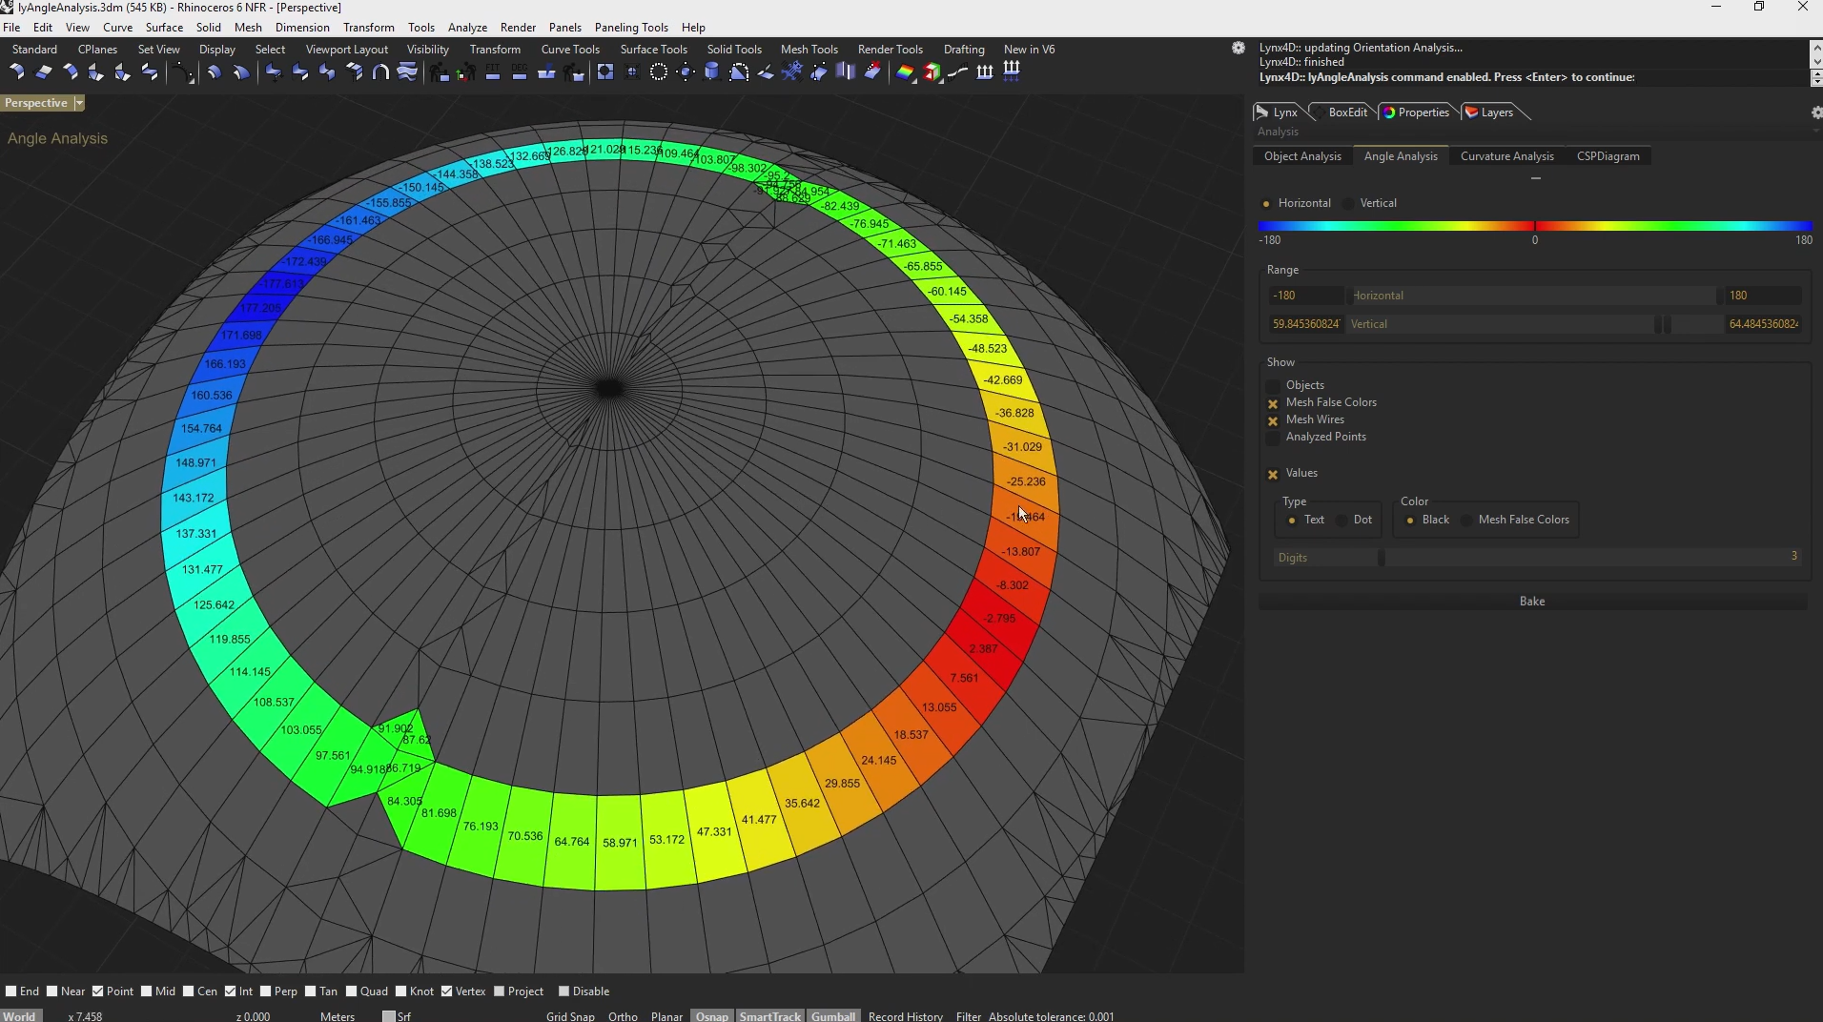This screenshot has width=1823, height=1022.
Task: Click the dotted circle toolbar icon
Action: point(658,72)
